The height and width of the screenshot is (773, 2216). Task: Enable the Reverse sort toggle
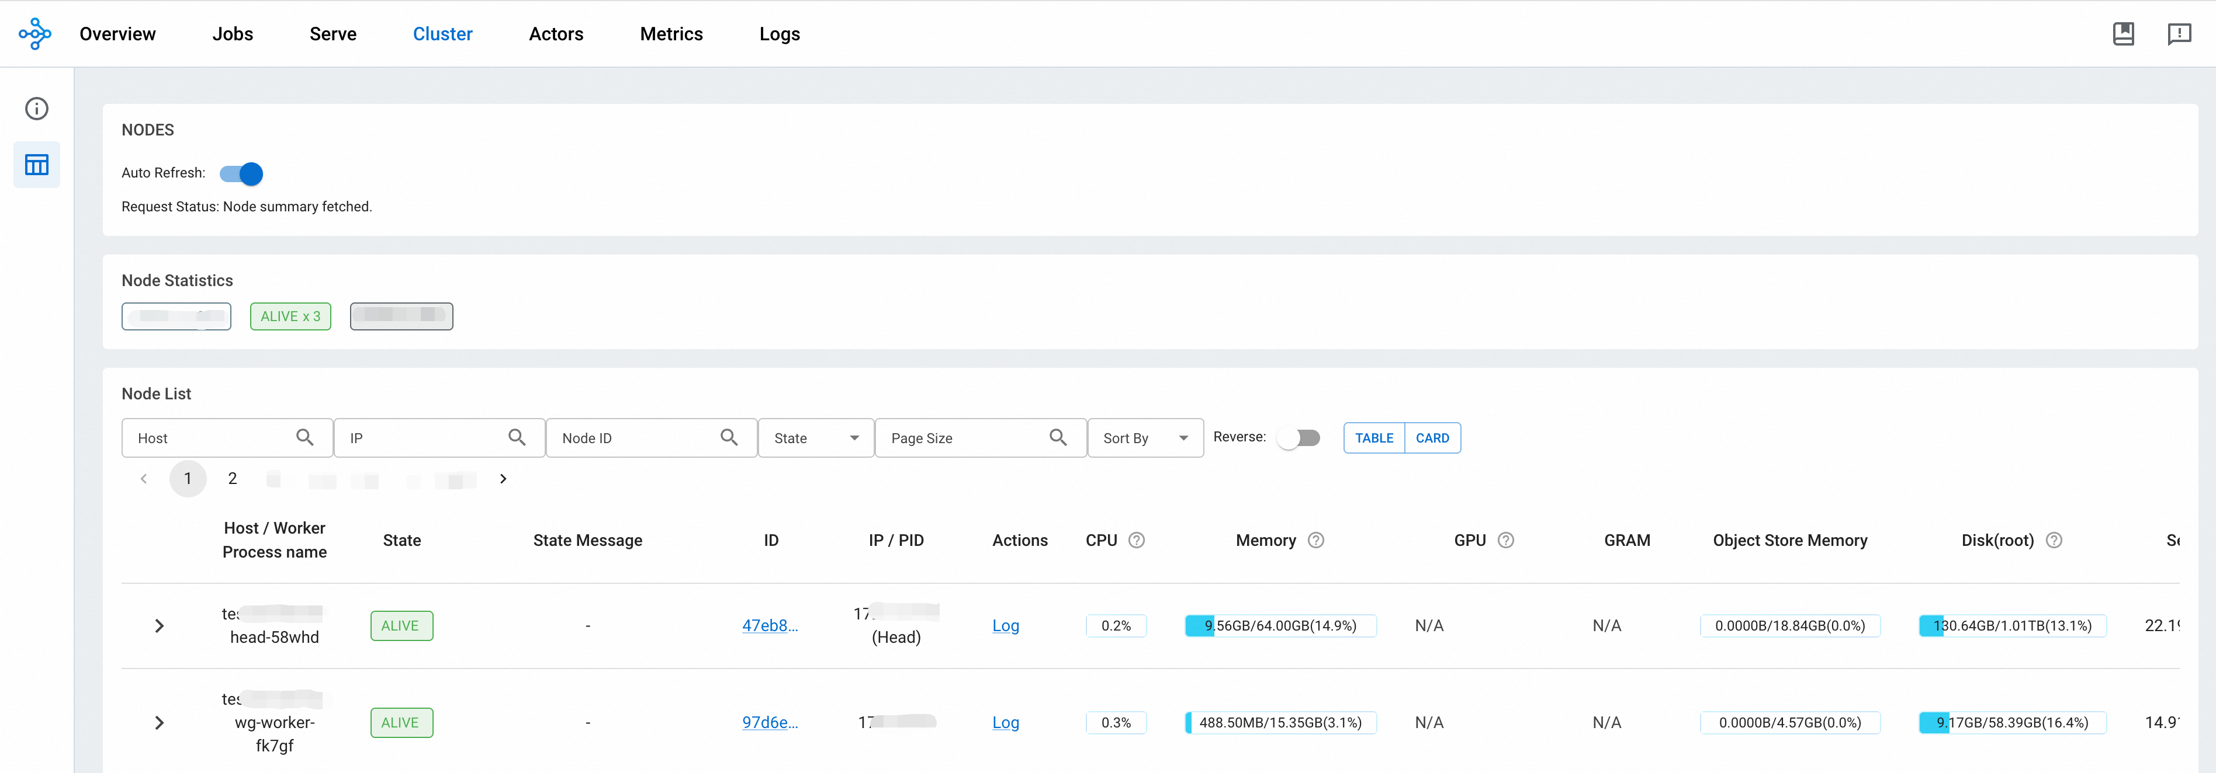[x=1298, y=438]
